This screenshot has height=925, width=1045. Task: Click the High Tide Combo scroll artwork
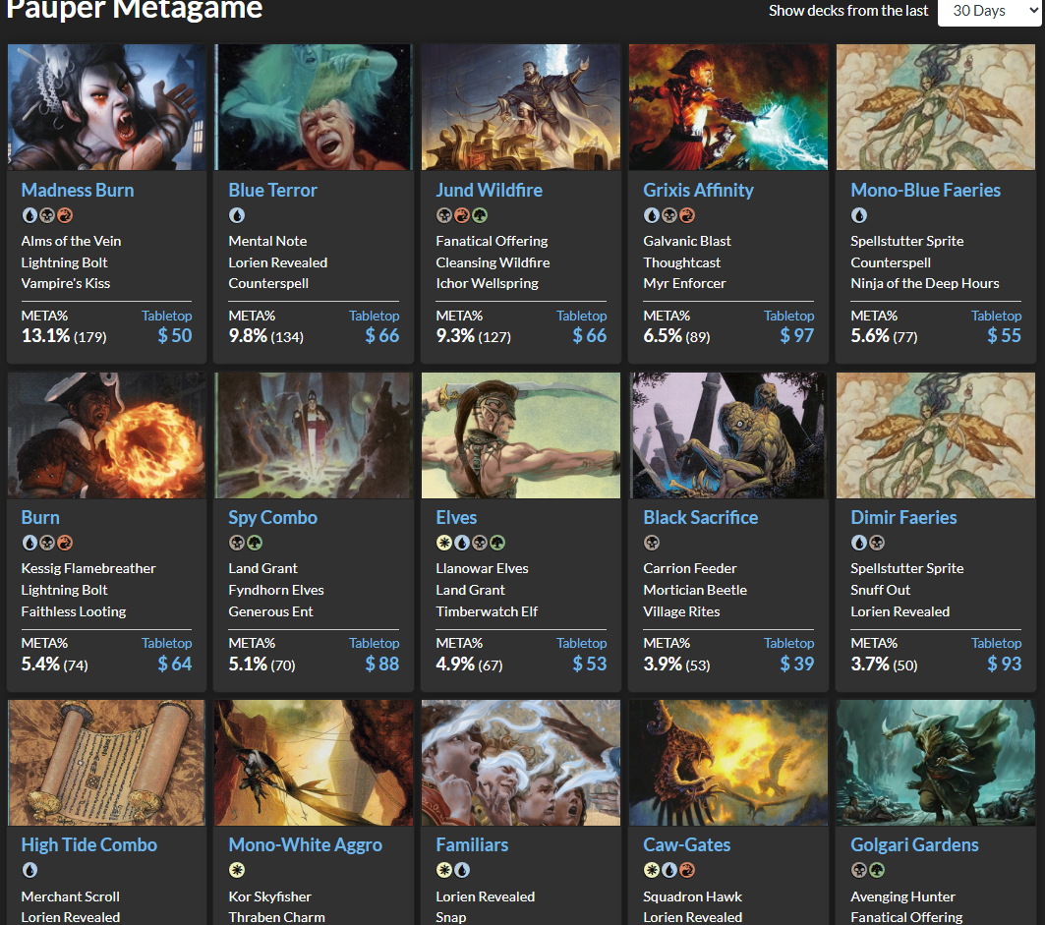[106, 763]
